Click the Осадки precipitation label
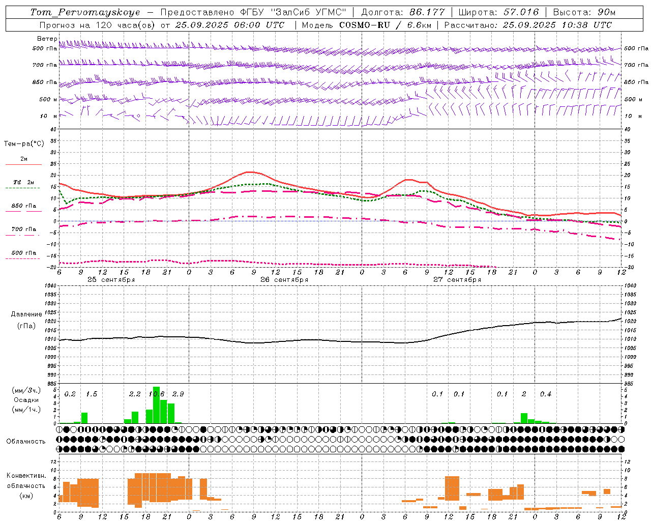This screenshot has width=651, height=521. click(26, 400)
